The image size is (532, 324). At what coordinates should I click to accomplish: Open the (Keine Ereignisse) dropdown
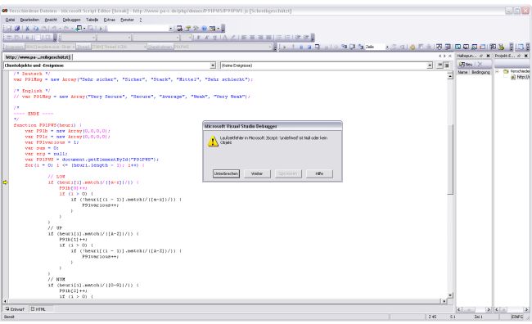pos(430,65)
